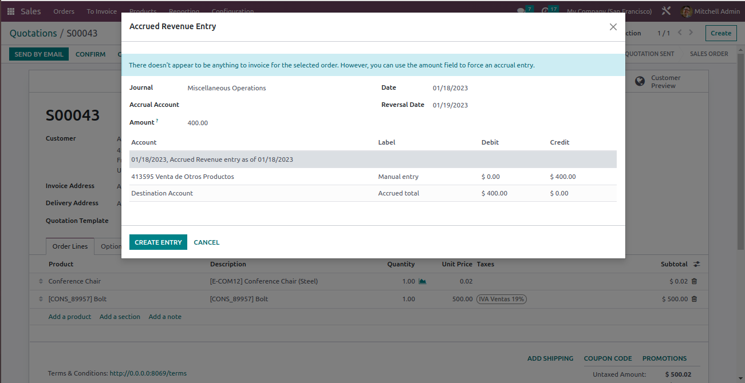Click Add a note link
The height and width of the screenshot is (383, 745).
[x=165, y=317]
